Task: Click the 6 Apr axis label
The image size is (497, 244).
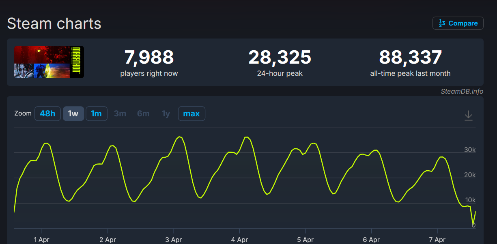Action: 371,240
